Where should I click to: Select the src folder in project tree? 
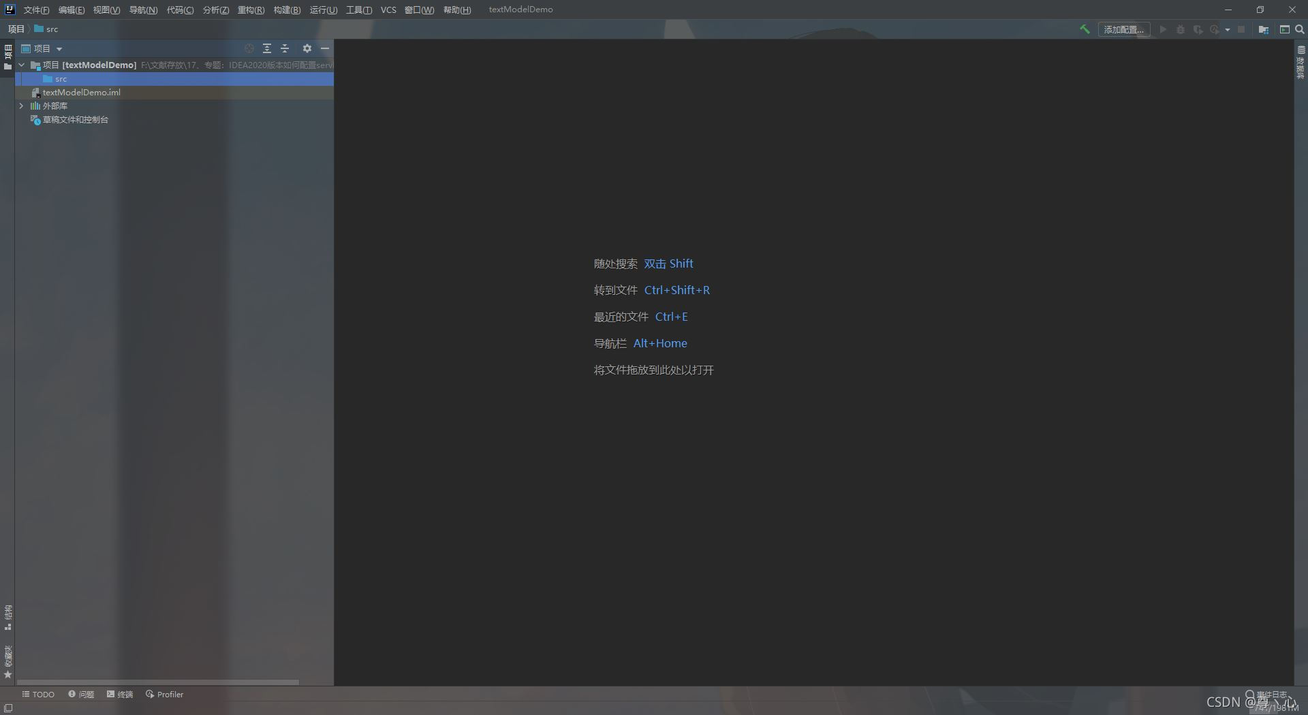pyautogui.click(x=174, y=79)
